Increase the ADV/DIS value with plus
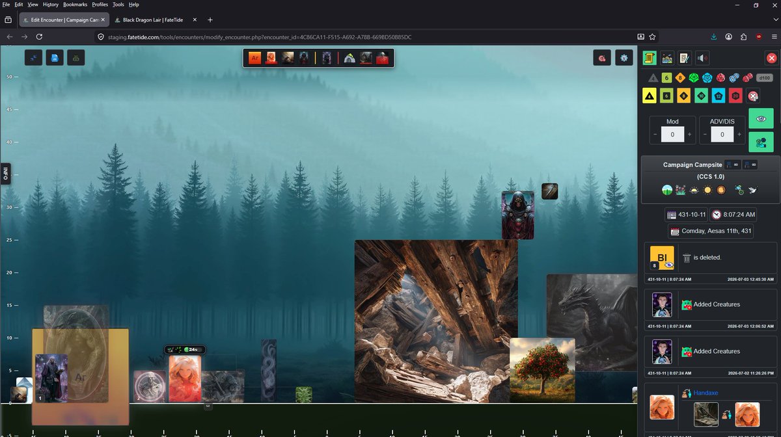The width and height of the screenshot is (781, 437). pos(739,135)
